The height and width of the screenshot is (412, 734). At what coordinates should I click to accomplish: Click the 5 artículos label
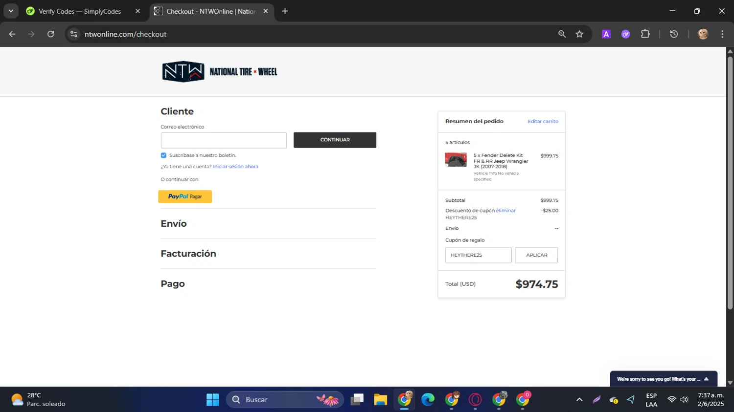pyautogui.click(x=458, y=143)
